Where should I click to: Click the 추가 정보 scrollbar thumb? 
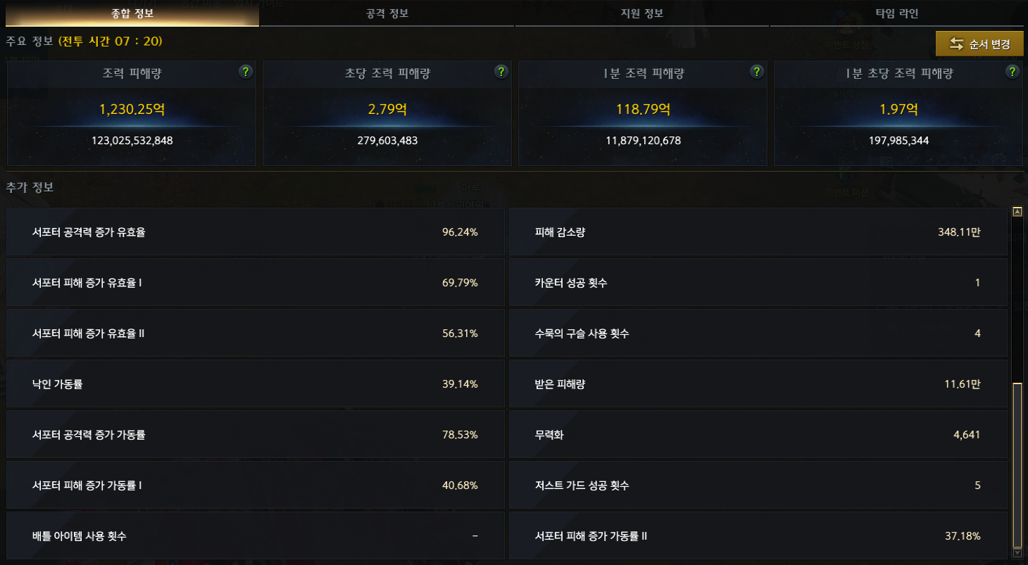pos(1017,465)
